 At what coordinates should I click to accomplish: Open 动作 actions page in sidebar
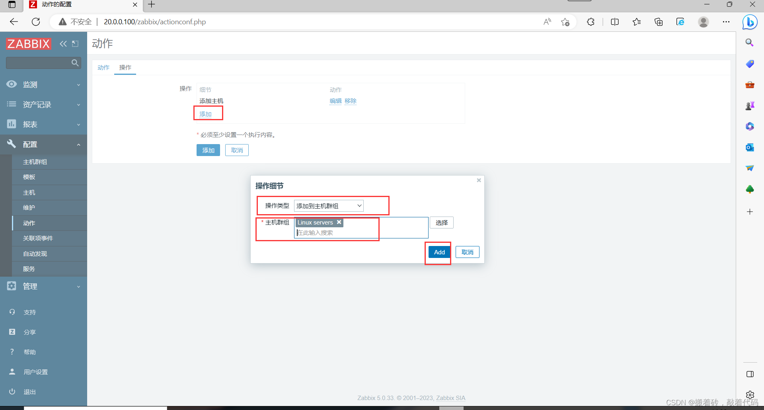point(29,223)
